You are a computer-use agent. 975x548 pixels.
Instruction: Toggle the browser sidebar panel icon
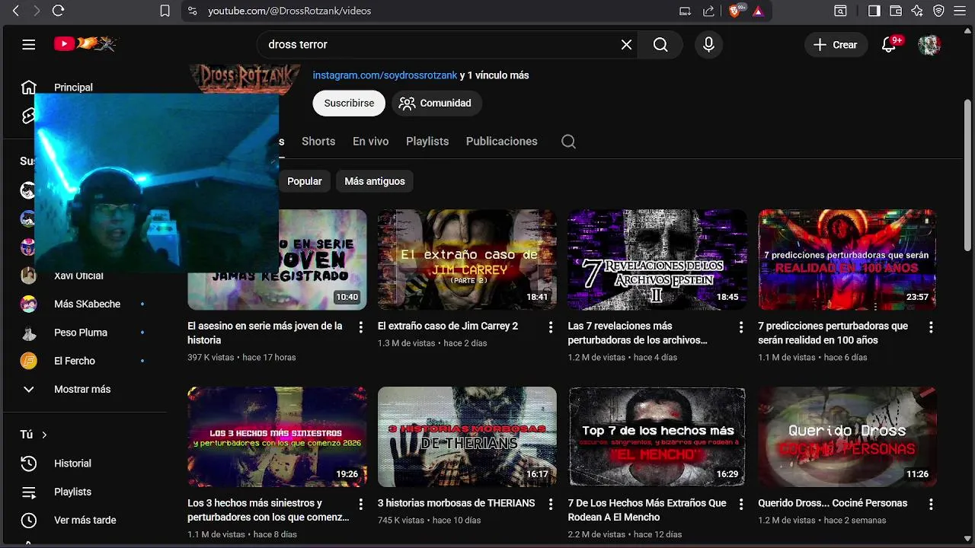coord(874,11)
